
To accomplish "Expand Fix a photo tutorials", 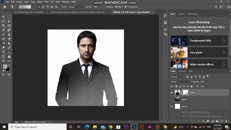I will pos(199,52).
